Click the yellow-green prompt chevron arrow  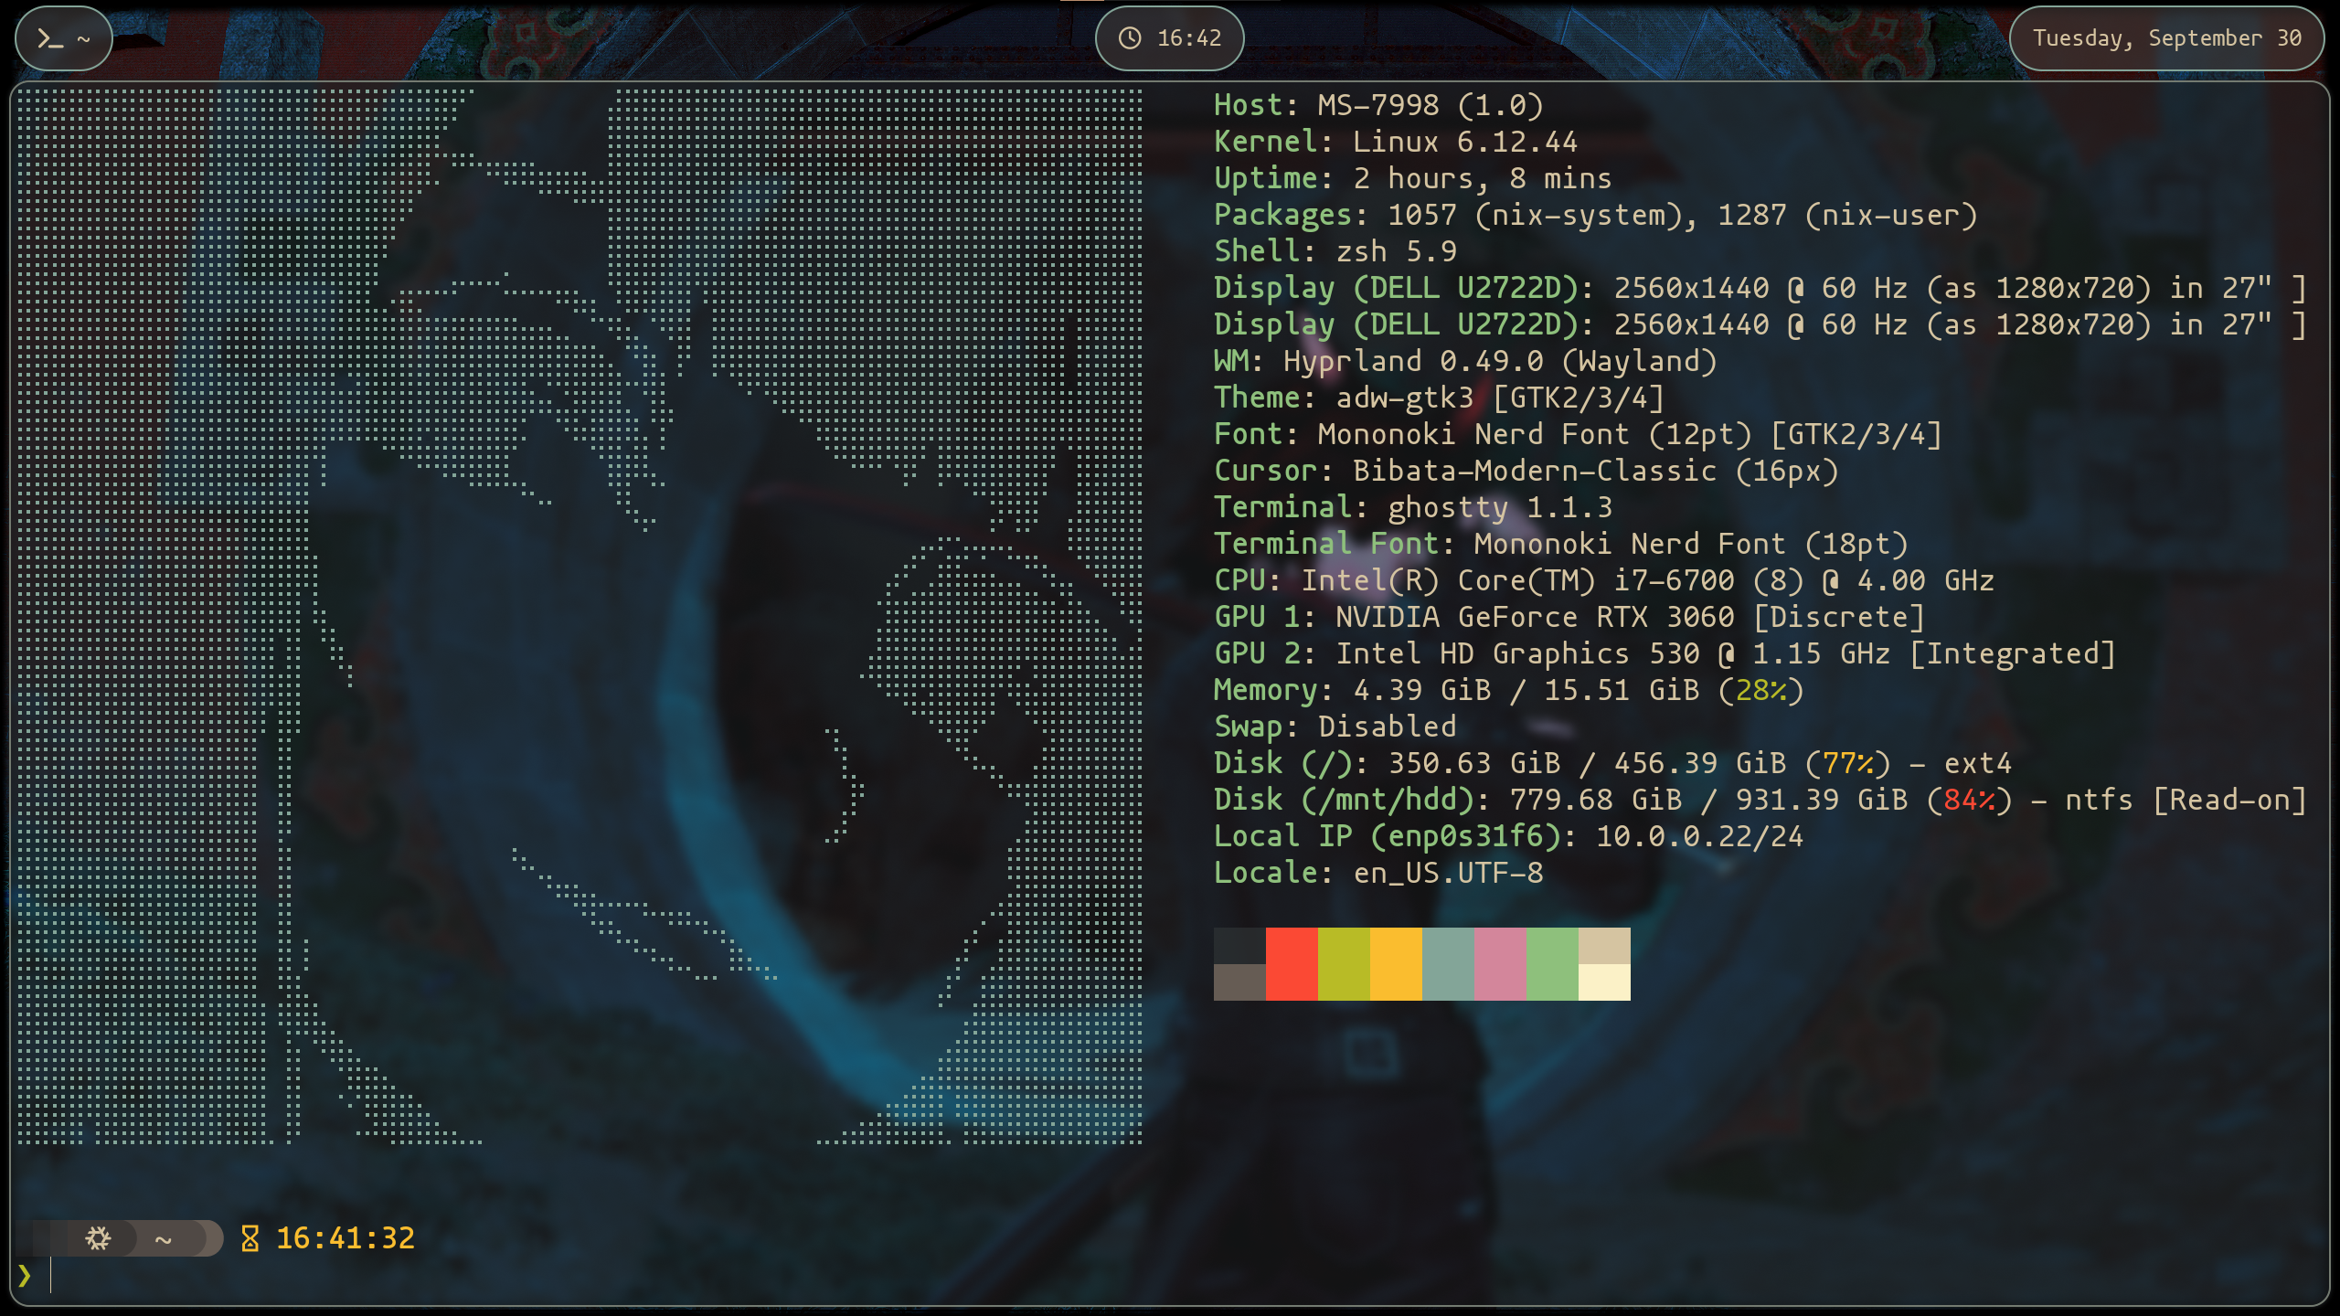click(25, 1275)
